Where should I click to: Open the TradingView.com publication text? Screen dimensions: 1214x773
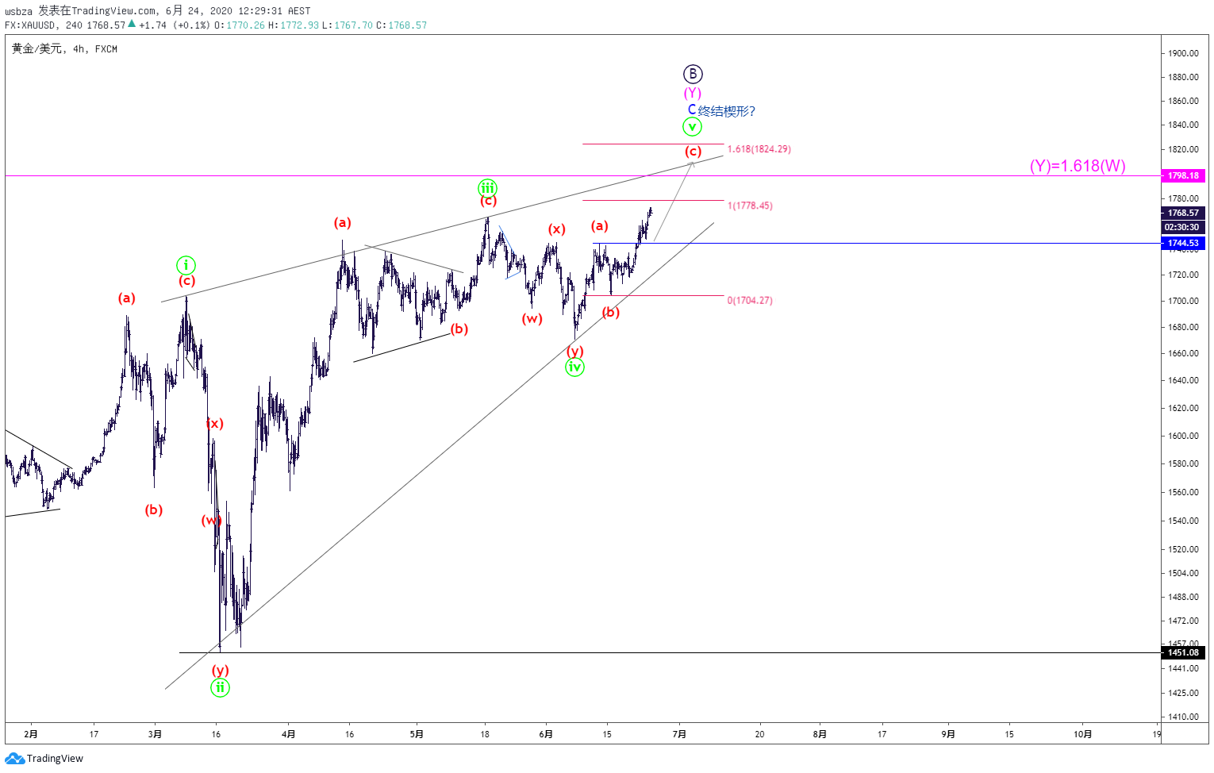(114, 11)
